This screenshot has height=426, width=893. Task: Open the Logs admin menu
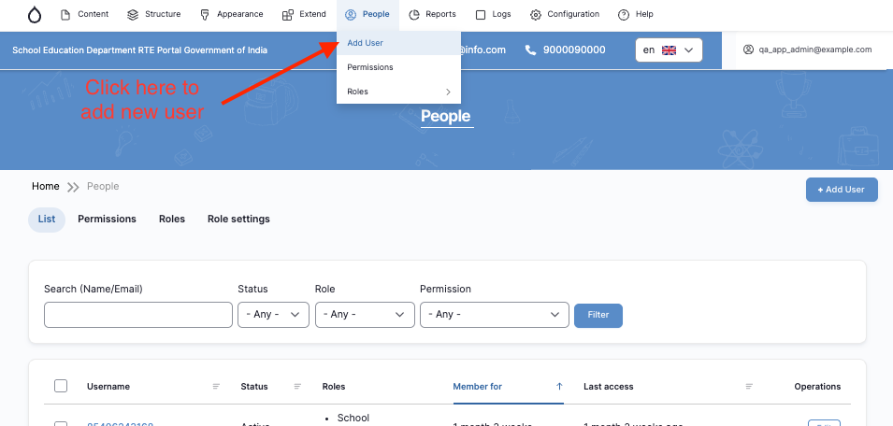(493, 15)
